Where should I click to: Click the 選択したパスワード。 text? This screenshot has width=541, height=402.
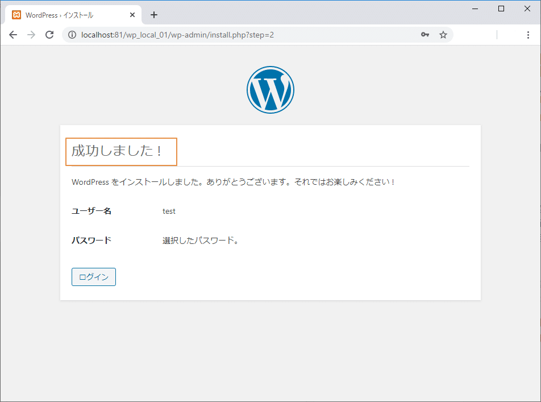201,241
